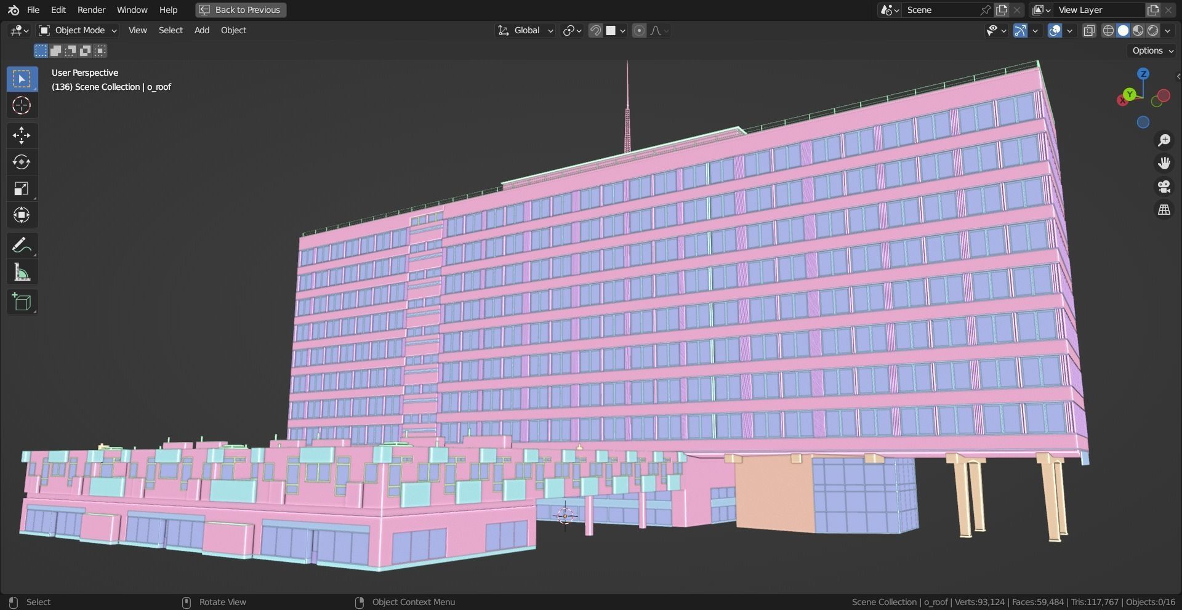Image resolution: width=1182 pixels, height=610 pixels.
Task: Set selection mode to Extend
Action: [55, 50]
